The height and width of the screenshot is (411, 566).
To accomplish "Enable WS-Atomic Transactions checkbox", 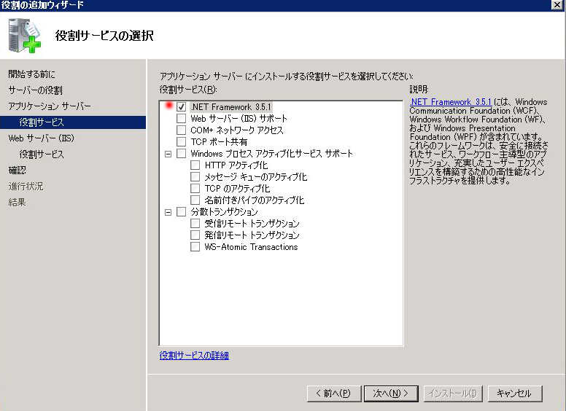I will pyautogui.click(x=195, y=246).
